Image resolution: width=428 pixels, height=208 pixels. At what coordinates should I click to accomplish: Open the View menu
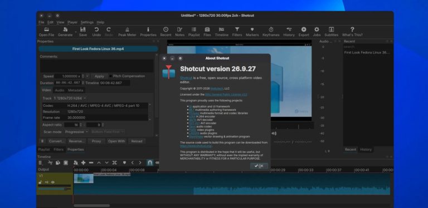click(60, 22)
